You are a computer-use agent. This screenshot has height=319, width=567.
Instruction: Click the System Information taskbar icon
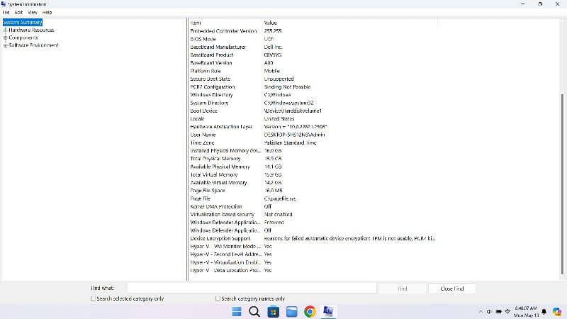coord(329,311)
